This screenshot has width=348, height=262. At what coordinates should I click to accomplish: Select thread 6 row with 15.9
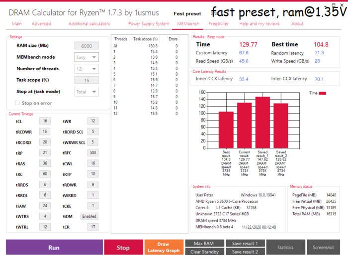[146, 80]
